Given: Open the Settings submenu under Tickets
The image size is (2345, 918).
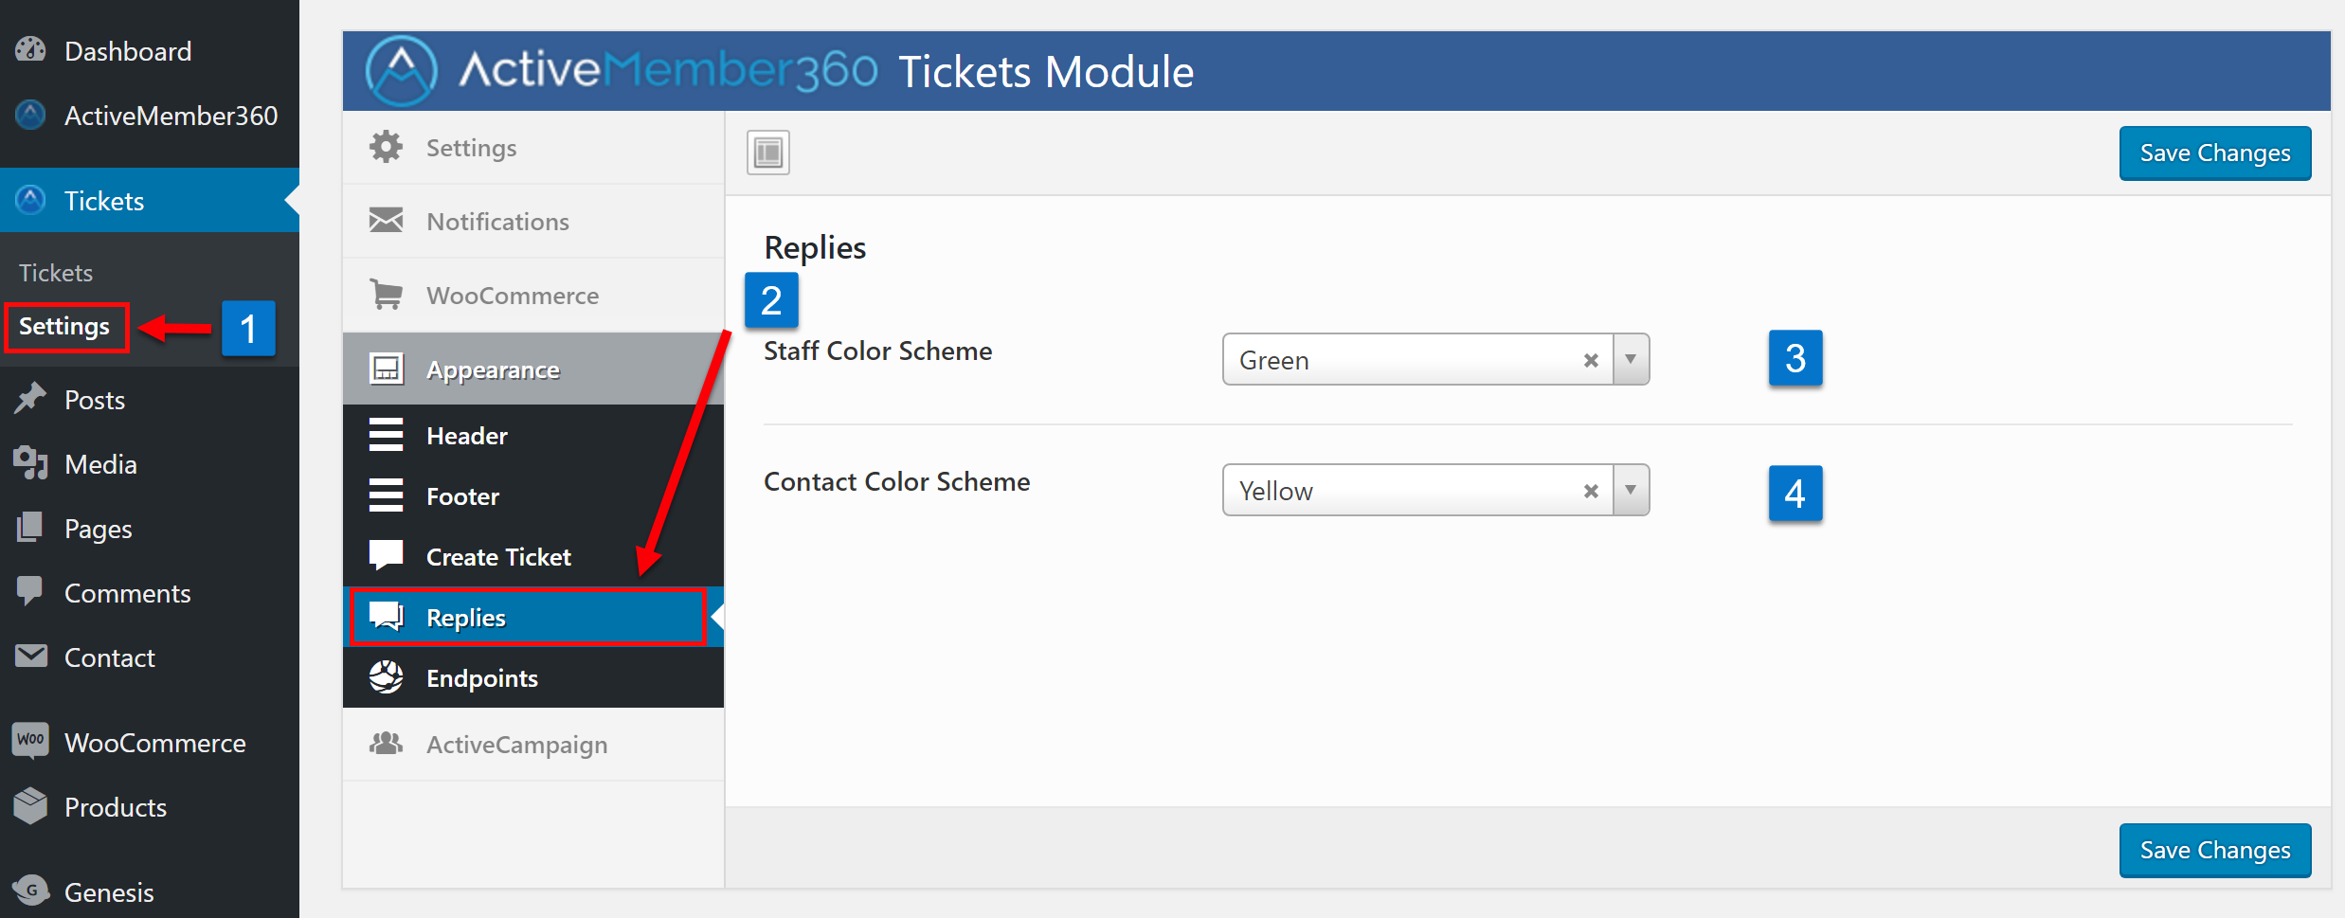Looking at the screenshot, I should (64, 326).
